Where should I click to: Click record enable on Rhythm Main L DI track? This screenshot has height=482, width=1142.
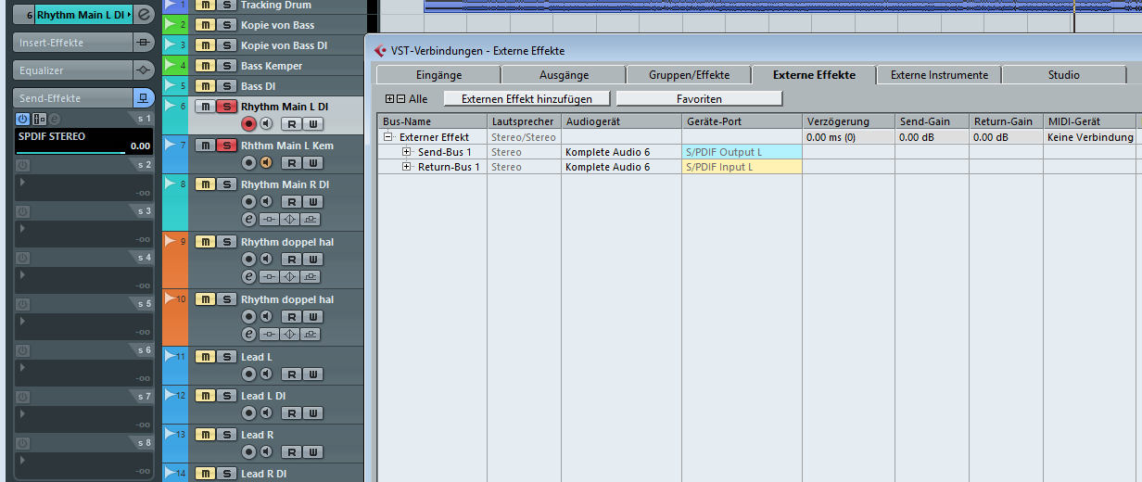click(x=248, y=124)
